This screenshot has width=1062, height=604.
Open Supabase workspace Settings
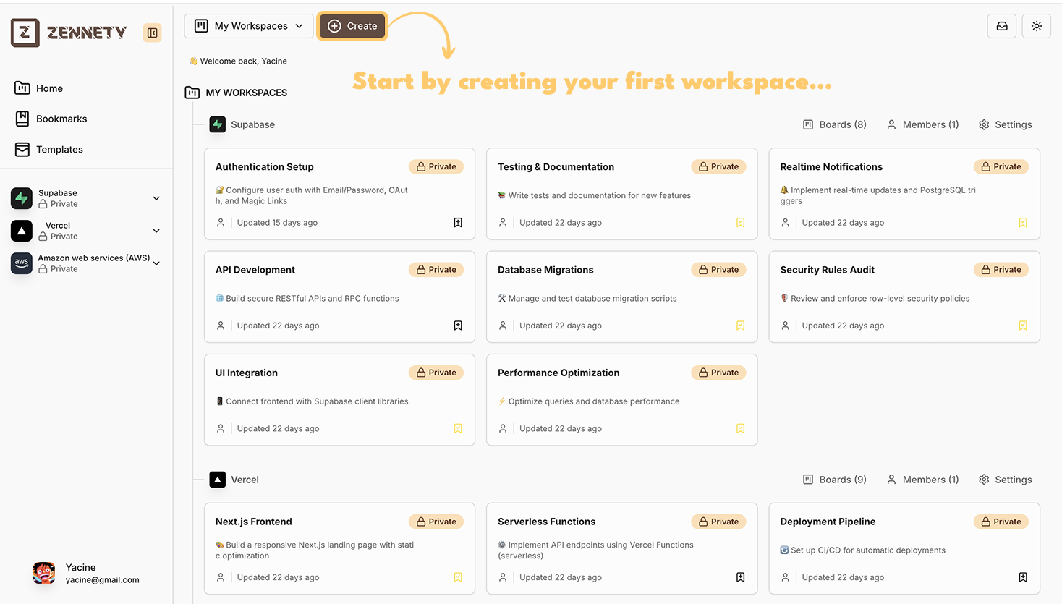coord(1006,124)
